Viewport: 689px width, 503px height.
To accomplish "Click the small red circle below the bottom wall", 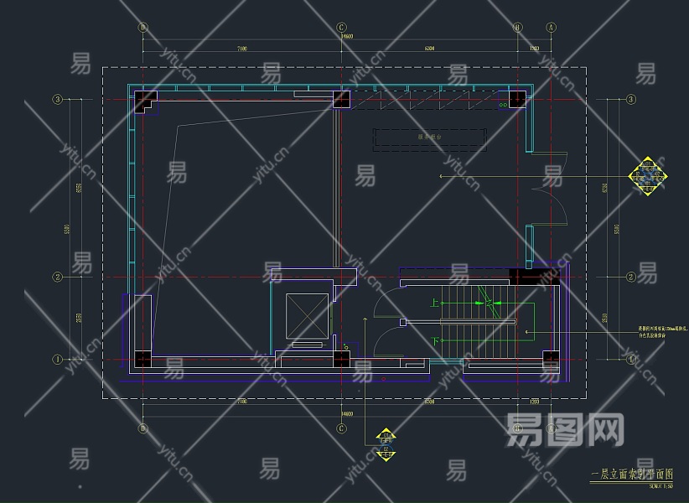I will (384, 379).
